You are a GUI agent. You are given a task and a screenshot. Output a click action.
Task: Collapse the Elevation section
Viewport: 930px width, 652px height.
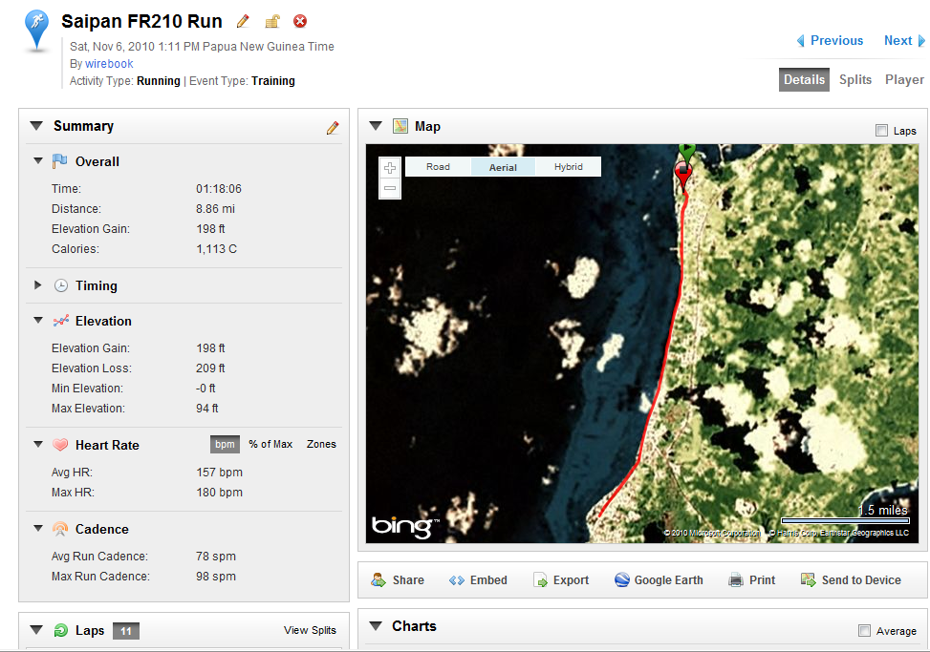[x=38, y=321]
